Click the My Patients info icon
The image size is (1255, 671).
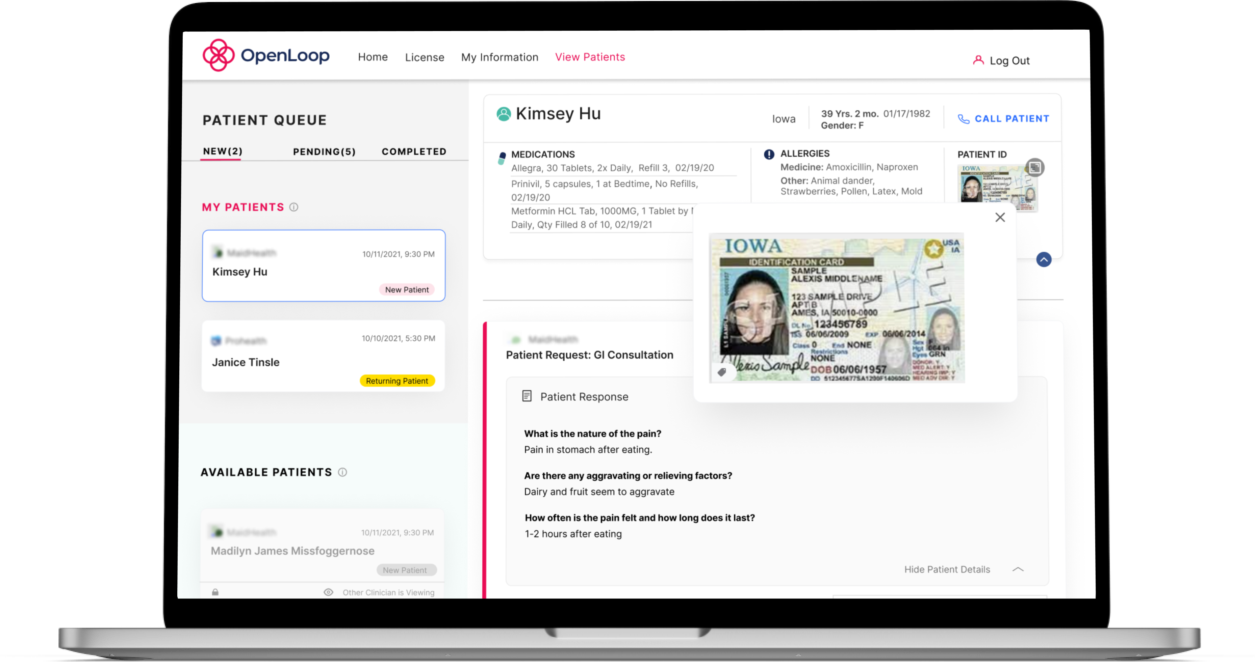pos(294,207)
